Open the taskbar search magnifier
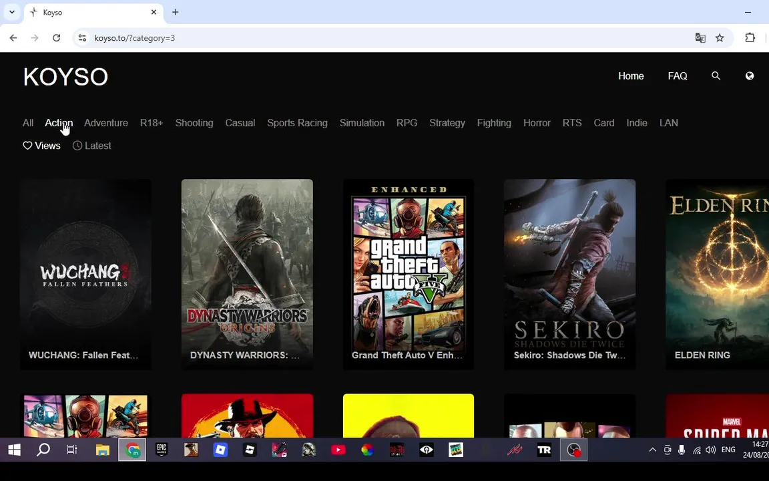769x481 pixels. 43,450
